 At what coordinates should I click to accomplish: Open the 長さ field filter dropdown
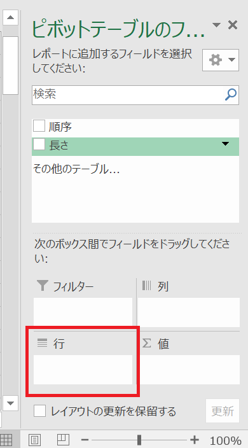[226, 144]
